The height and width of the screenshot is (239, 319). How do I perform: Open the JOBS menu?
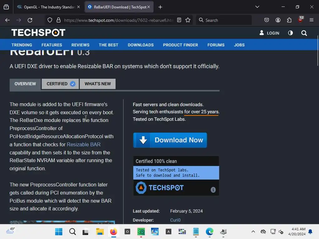tap(239, 45)
